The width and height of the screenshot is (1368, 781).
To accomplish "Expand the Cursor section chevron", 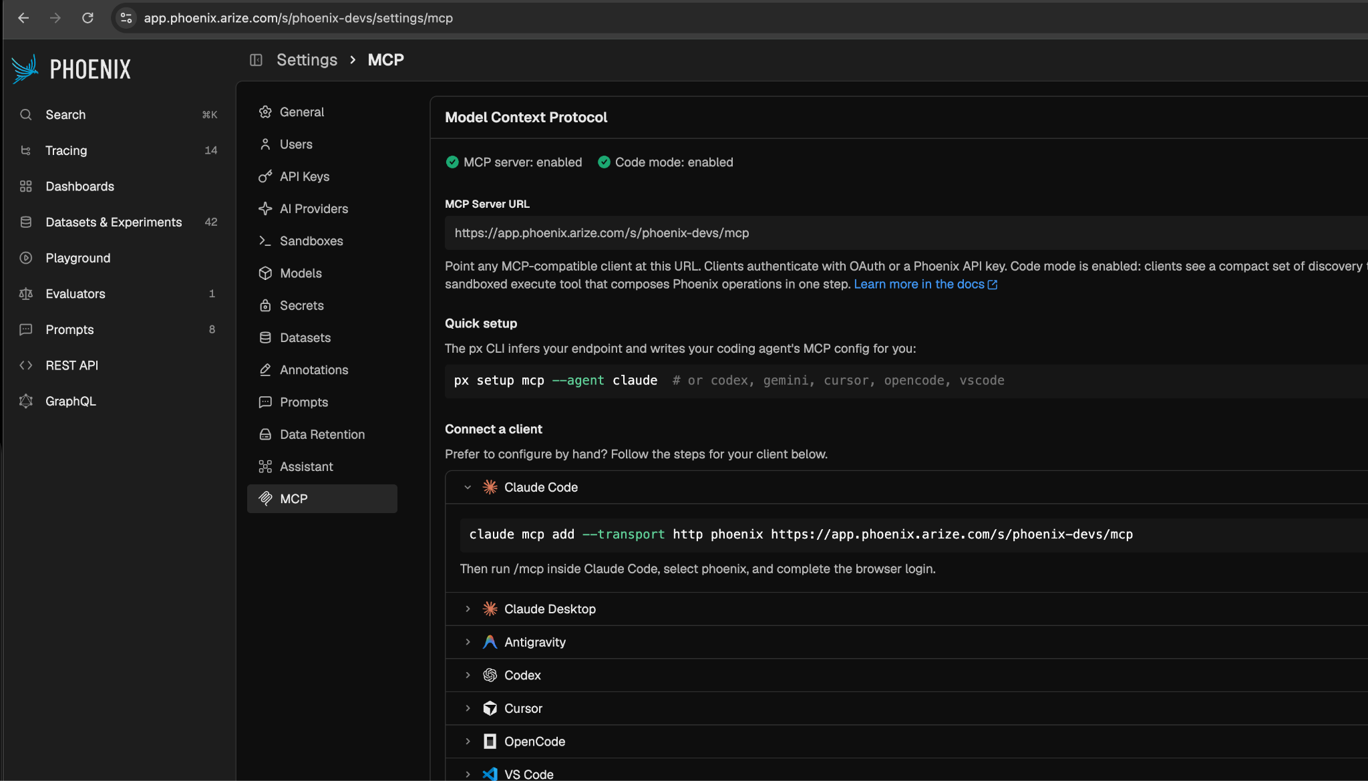I will coord(468,708).
